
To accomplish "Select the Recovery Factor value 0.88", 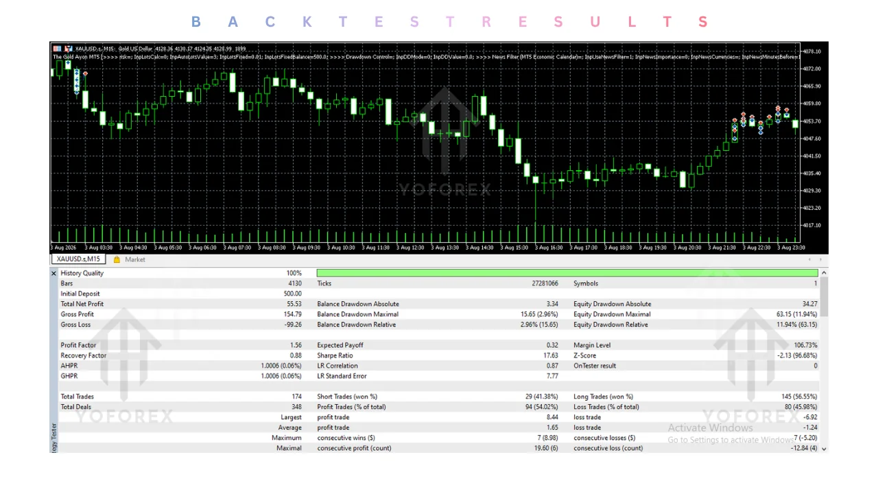I will pos(296,355).
